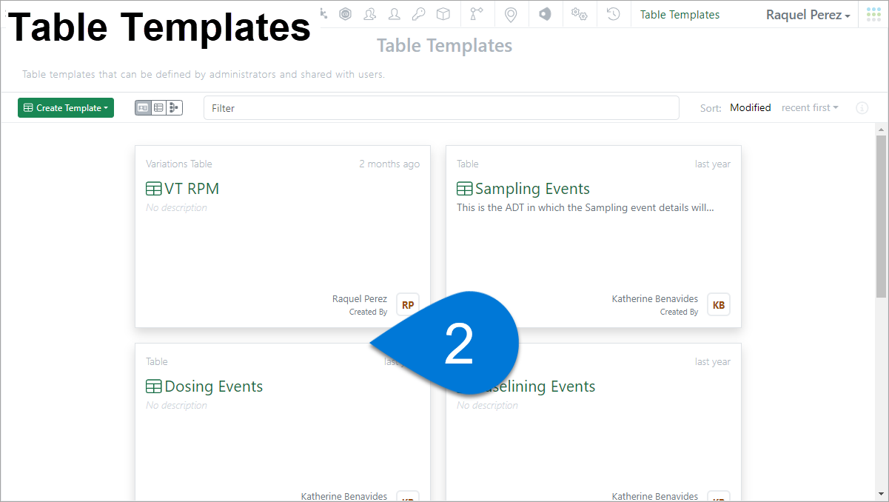This screenshot has height=502, width=889.
Task: Switch to card view layout
Action: [x=143, y=108]
